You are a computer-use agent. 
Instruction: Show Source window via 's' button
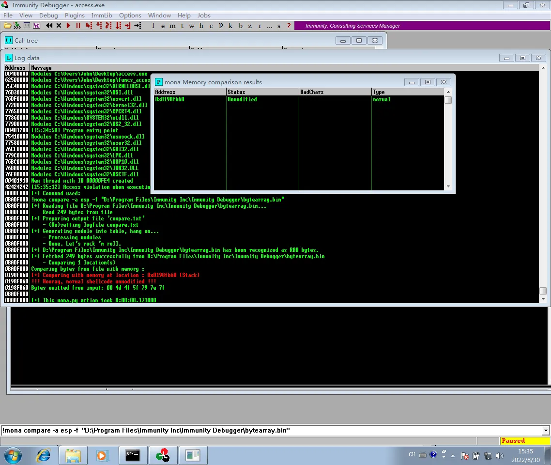[279, 26]
